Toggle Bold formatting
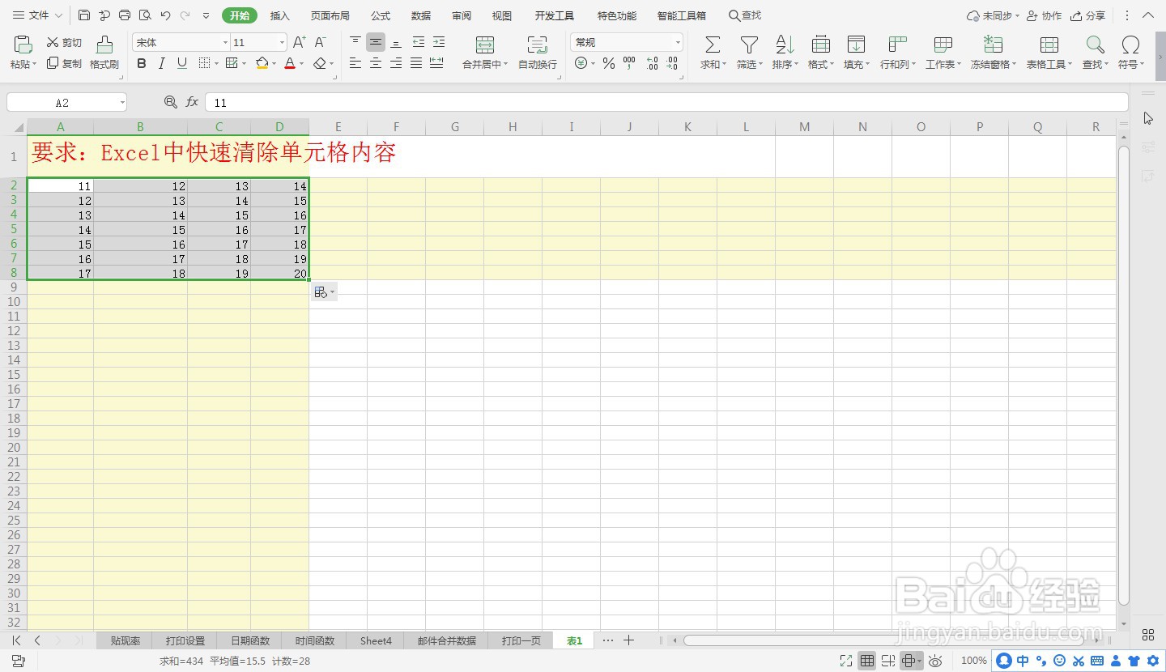The height and width of the screenshot is (672, 1166). point(142,63)
